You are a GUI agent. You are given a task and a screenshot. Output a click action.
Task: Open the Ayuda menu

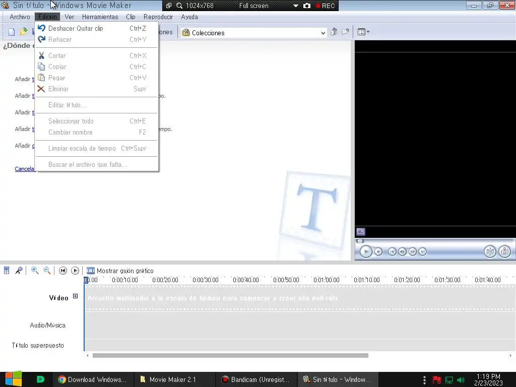pos(189,17)
